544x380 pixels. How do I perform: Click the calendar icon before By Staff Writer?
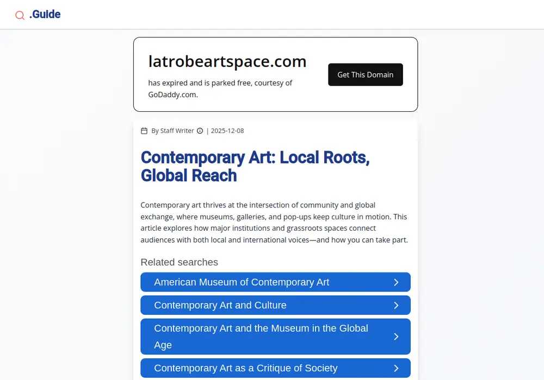pyautogui.click(x=144, y=131)
